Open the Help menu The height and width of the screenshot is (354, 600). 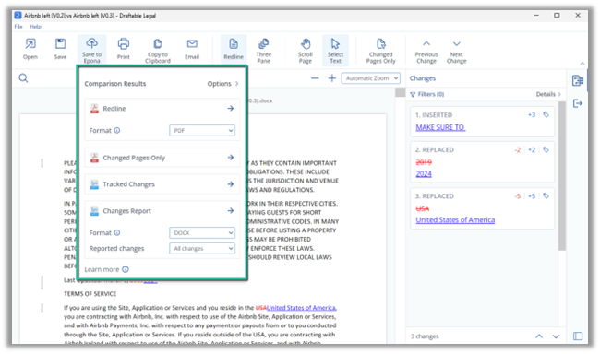(x=36, y=27)
